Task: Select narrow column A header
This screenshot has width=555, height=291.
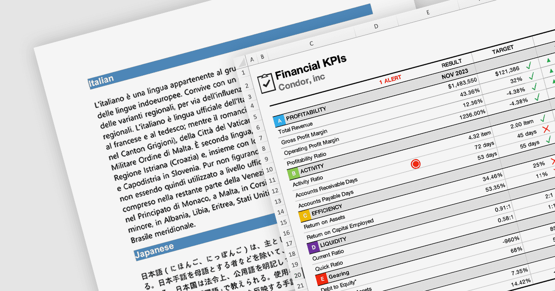Action: coord(252,59)
